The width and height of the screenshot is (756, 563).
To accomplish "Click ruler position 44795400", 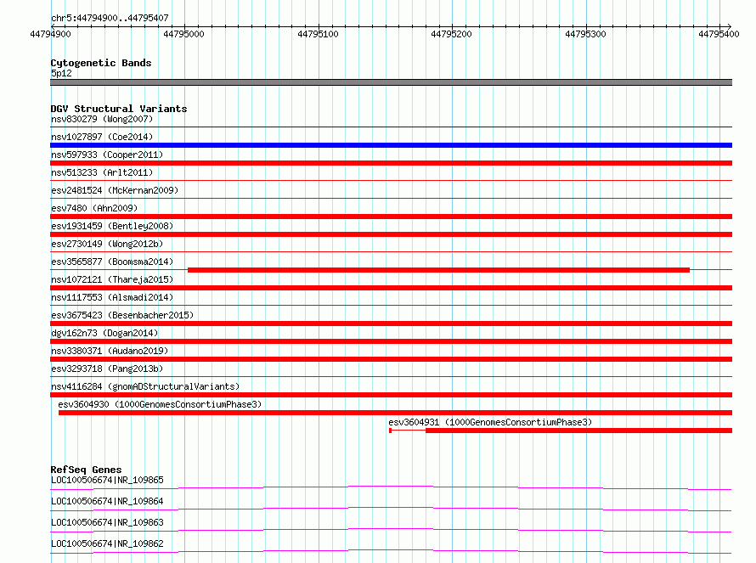I will [719, 34].
